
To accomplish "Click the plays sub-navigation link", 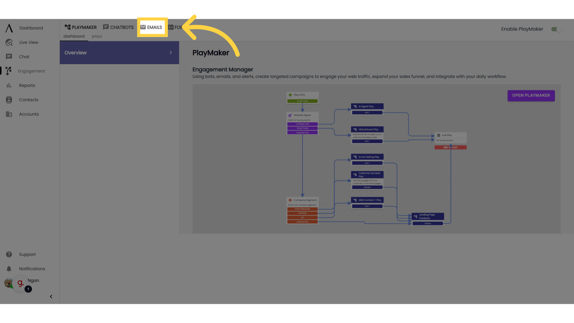I will [97, 36].
